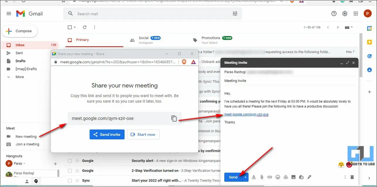Attach files paperclip in compose window
Screen dimensions: 377x187
(262, 177)
